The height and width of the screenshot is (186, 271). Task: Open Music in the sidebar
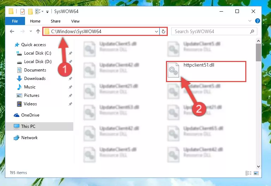(x=30, y=87)
